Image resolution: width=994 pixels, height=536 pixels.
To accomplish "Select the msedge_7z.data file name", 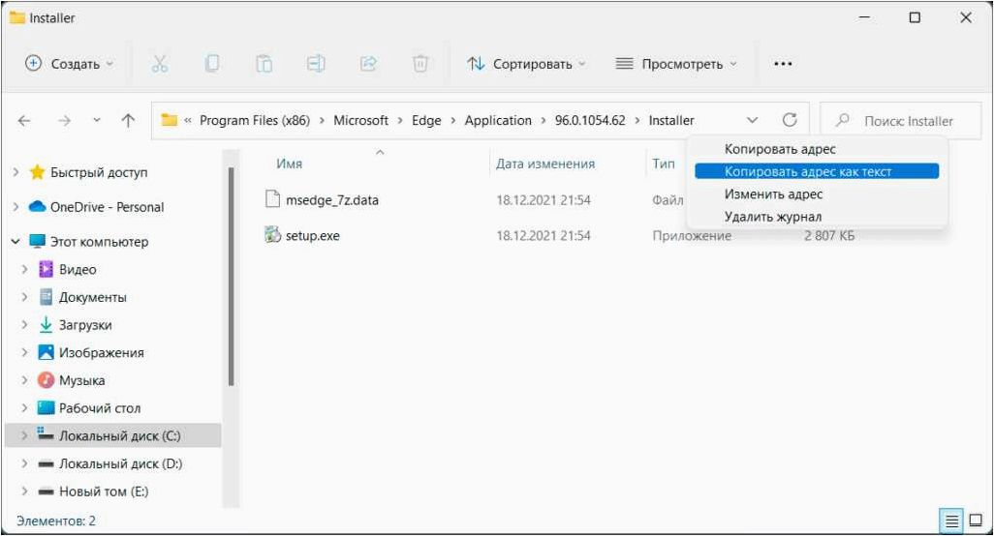I will point(332,200).
